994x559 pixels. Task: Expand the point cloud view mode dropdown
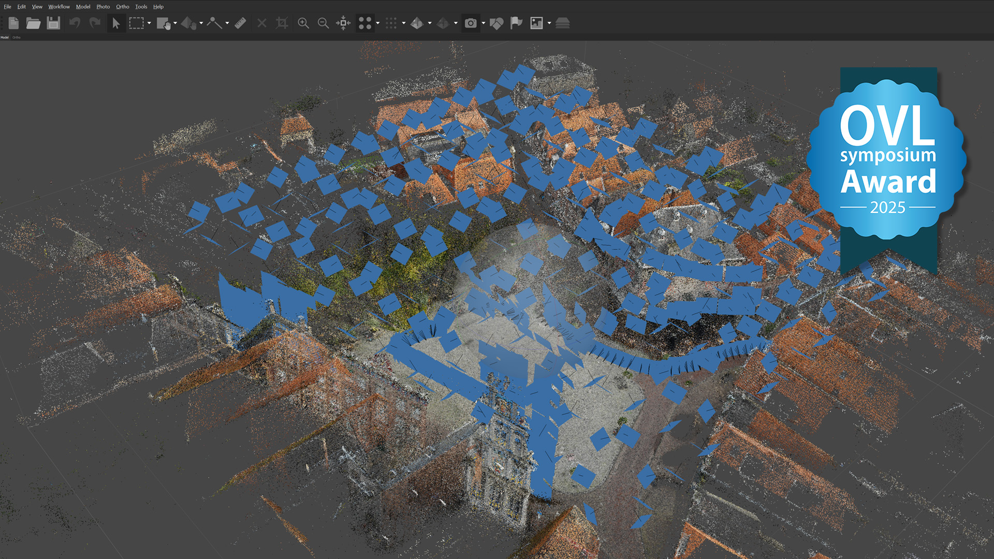point(377,23)
